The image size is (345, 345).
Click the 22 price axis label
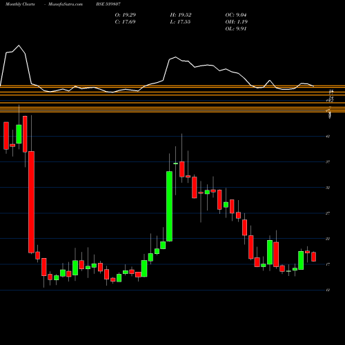pos(328,239)
